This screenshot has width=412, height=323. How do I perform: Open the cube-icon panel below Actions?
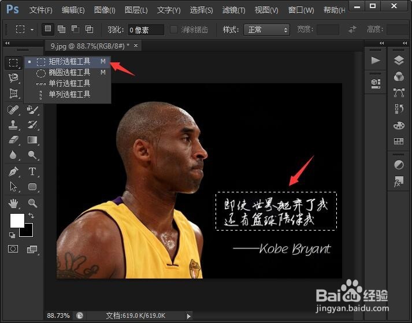pos(376,84)
